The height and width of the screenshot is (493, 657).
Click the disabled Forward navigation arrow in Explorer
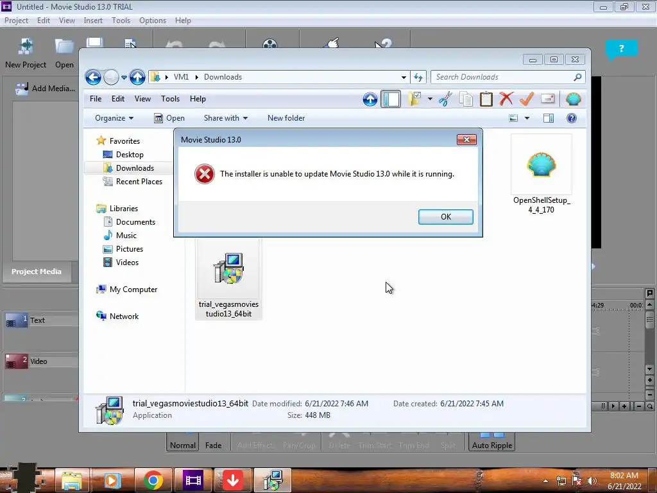[111, 77]
